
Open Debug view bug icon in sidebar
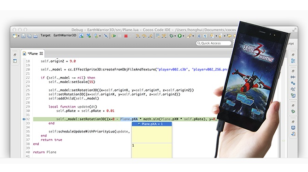[x=293, y=111]
